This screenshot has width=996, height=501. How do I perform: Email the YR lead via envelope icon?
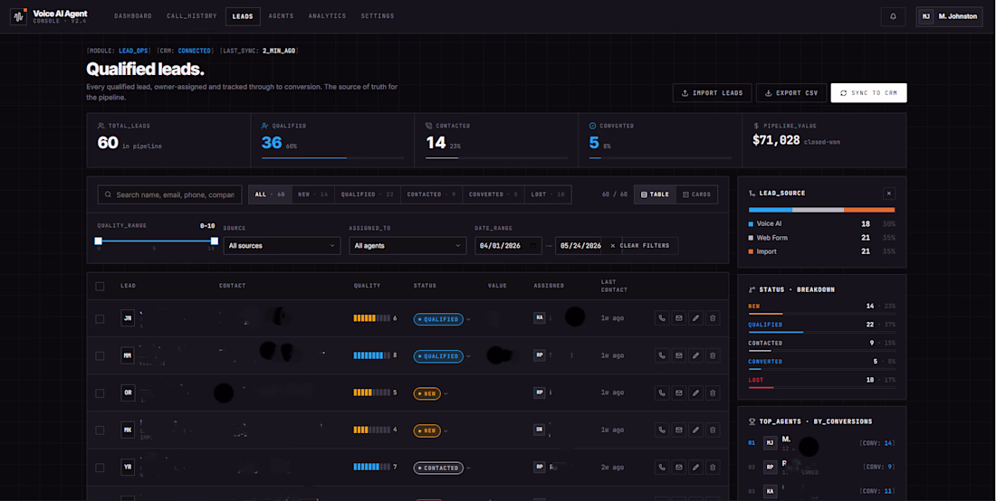coord(678,468)
